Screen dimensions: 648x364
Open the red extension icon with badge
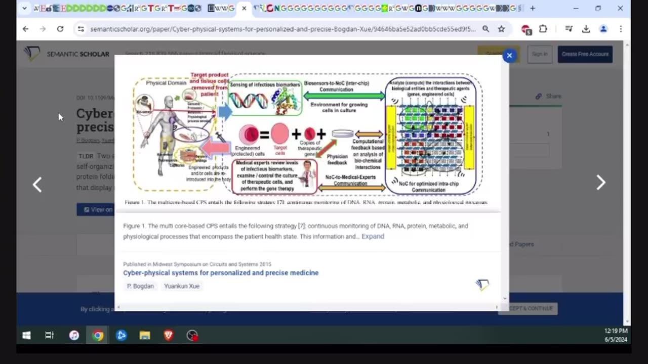[x=526, y=29]
